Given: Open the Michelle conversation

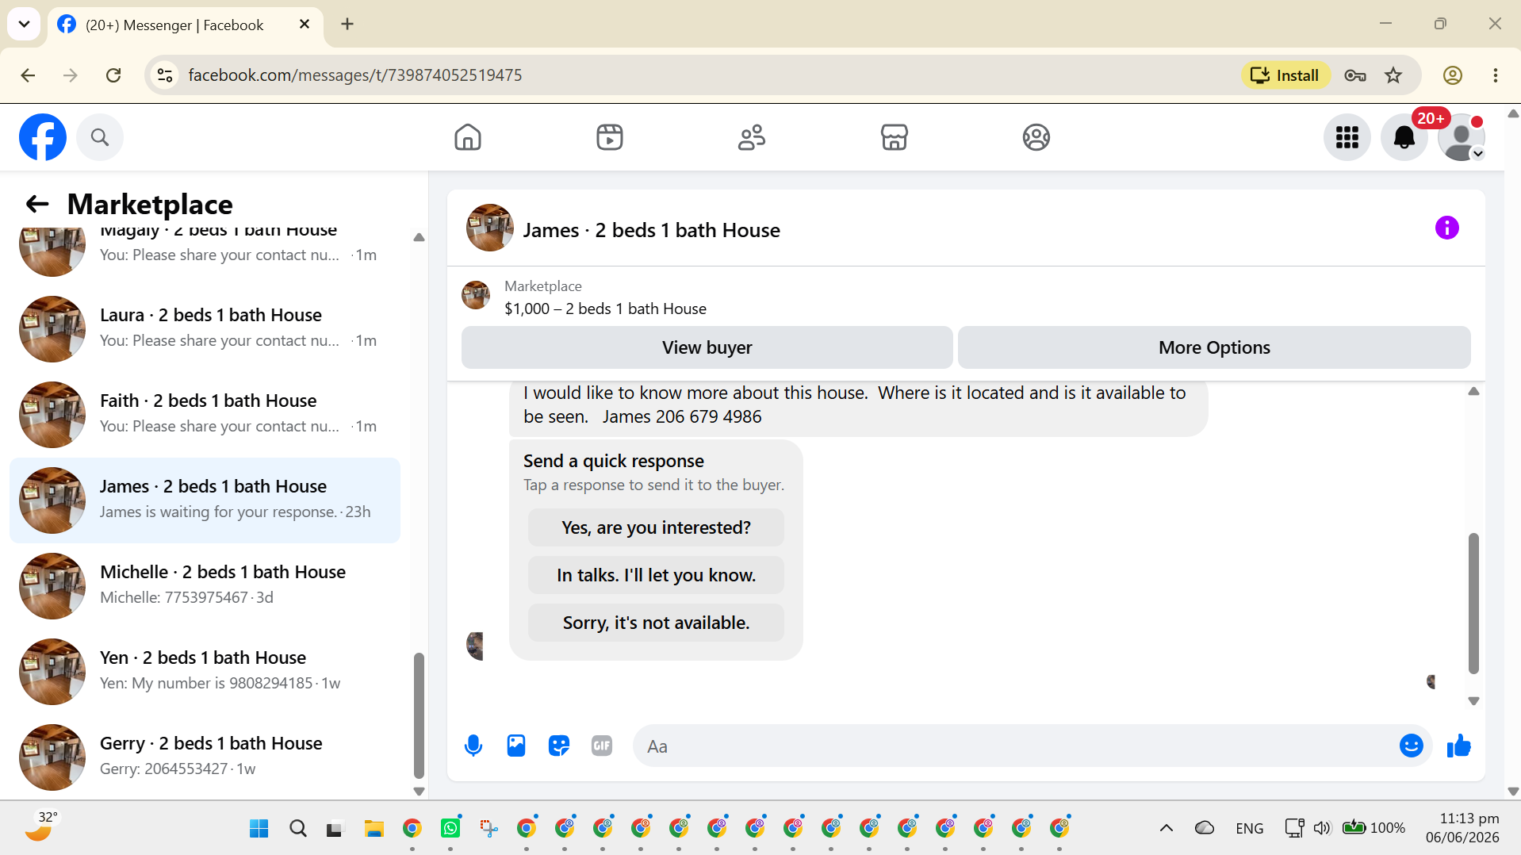Looking at the screenshot, I should [205, 586].
